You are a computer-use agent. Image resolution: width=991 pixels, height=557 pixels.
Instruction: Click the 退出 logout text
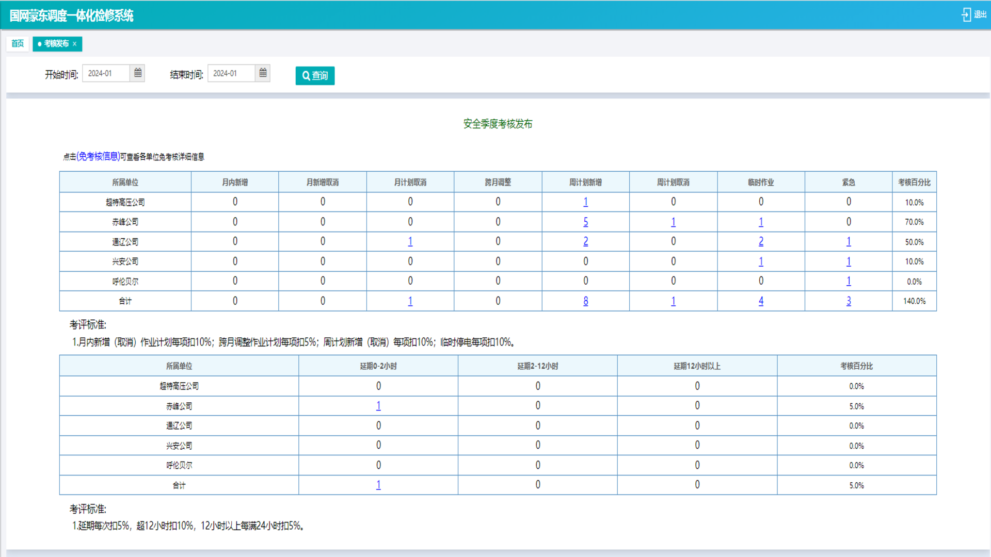[980, 15]
